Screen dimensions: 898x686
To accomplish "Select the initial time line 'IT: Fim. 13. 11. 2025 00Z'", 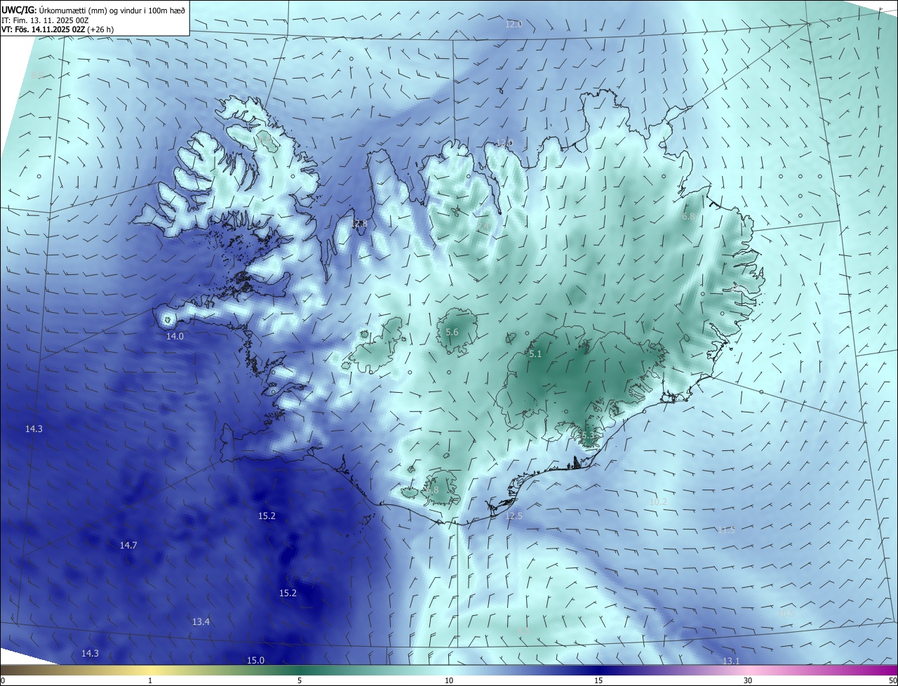I will click(x=45, y=20).
